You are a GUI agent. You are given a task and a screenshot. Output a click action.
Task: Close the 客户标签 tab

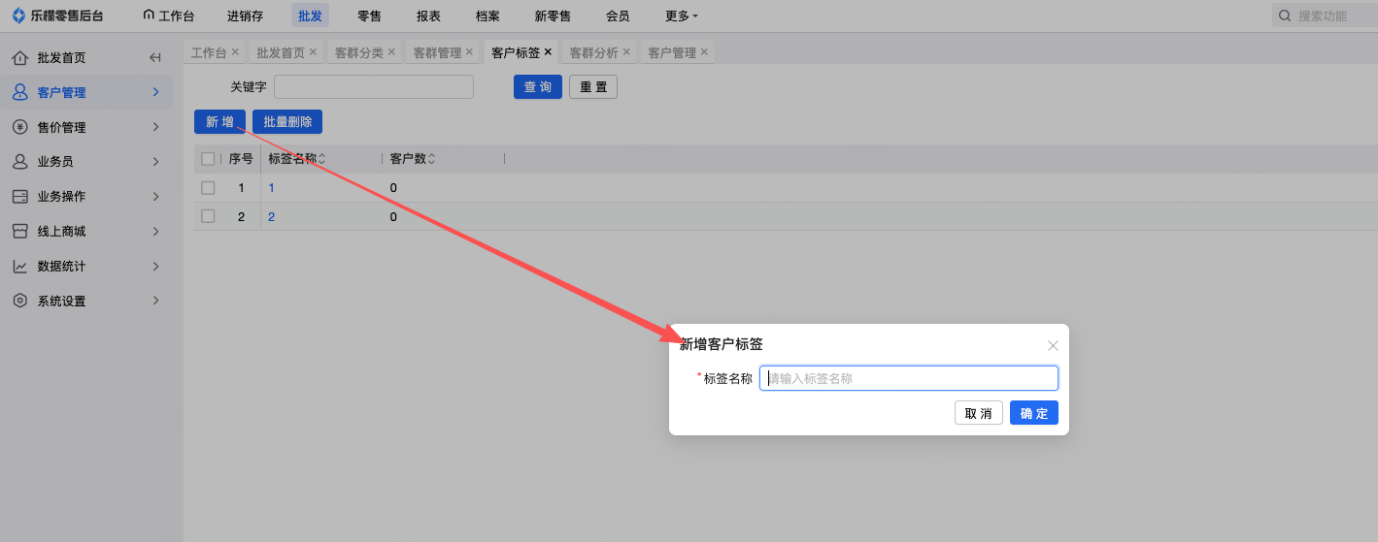548,51
